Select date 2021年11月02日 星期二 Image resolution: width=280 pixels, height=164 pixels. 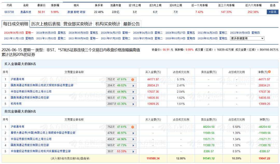point(51,38)
